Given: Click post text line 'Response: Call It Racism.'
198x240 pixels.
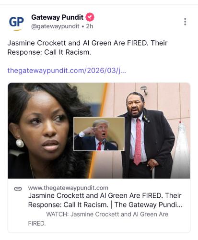Looking at the screenshot, I should point(49,52).
